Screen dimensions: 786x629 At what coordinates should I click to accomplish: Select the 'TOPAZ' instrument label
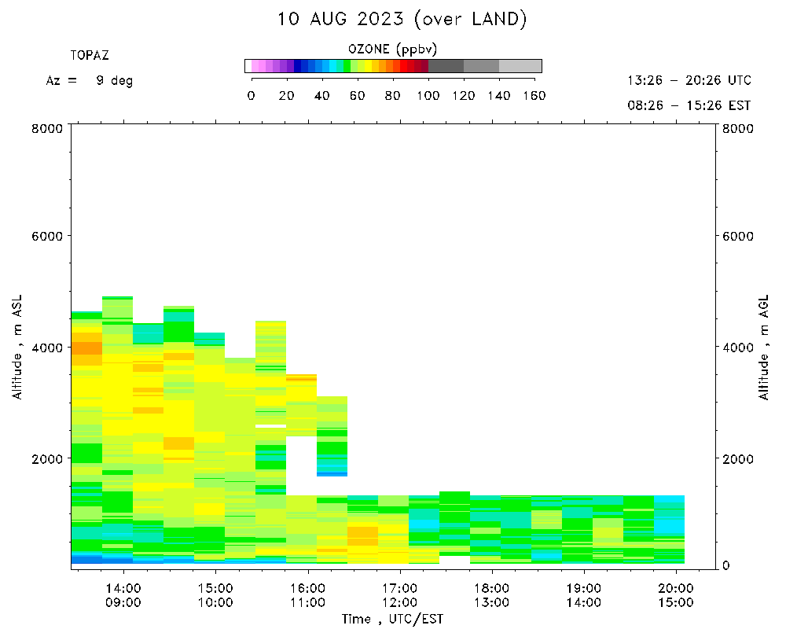tap(90, 55)
